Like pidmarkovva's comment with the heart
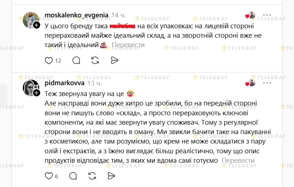Image resolution: width=294 pixels, height=187 pixels. coord(49,176)
